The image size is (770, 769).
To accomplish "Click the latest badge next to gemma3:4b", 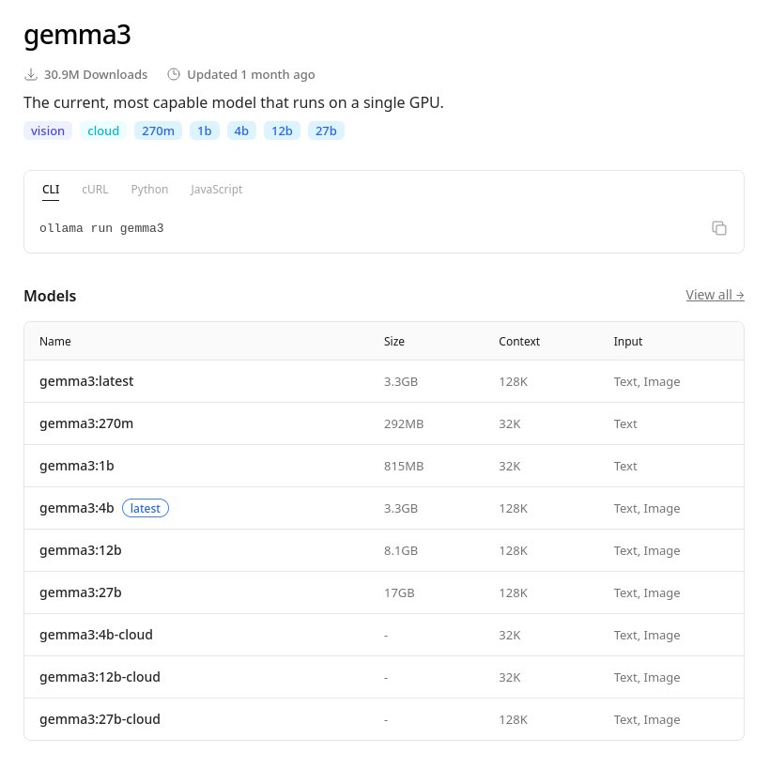I will point(146,508).
